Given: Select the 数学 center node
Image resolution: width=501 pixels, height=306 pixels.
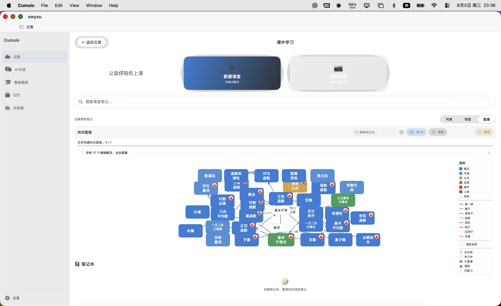Looking at the screenshot, I should (x=277, y=228).
